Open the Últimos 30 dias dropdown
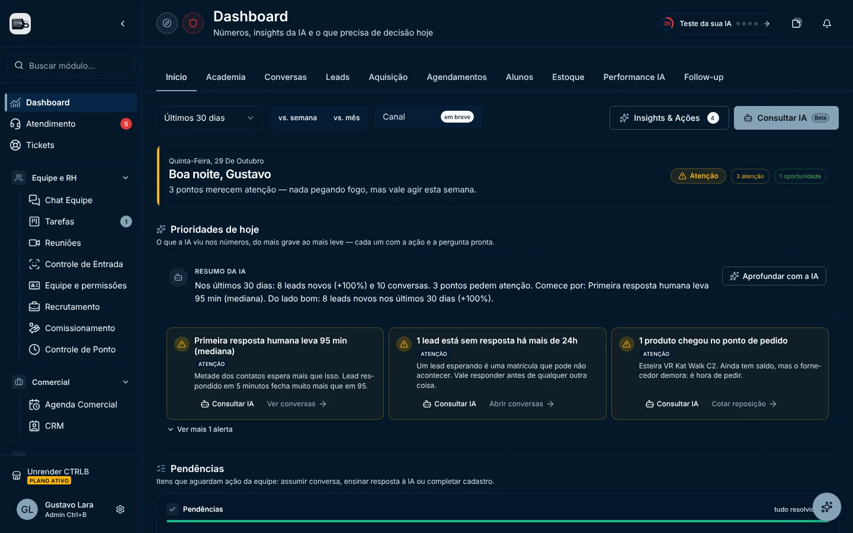The width and height of the screenshot is (853, 533). coord(210,118)
